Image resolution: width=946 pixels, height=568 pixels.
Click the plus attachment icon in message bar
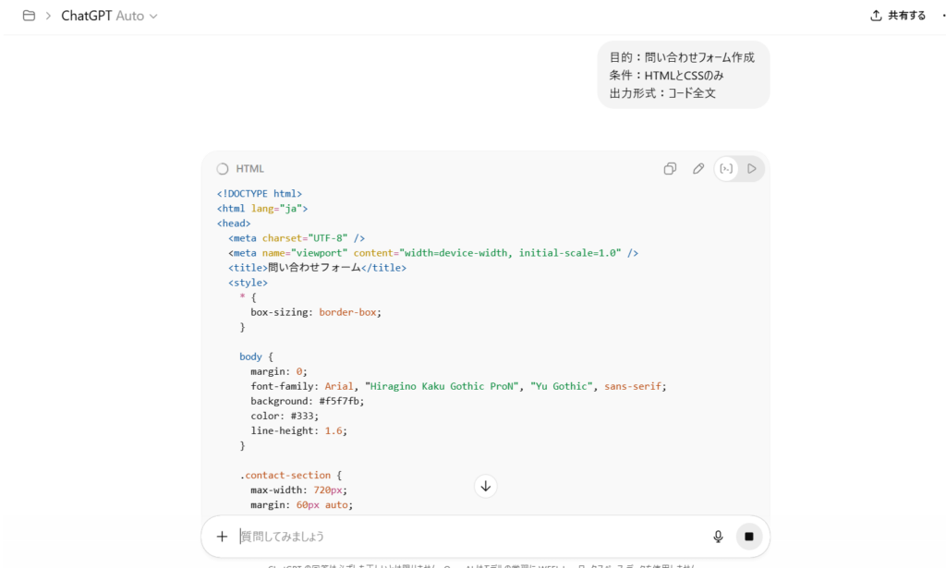pos(222,537)
